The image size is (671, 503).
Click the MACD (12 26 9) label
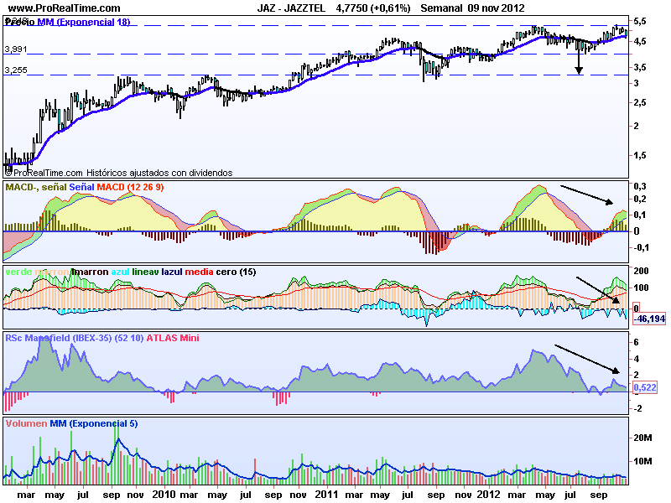[130, 185]
